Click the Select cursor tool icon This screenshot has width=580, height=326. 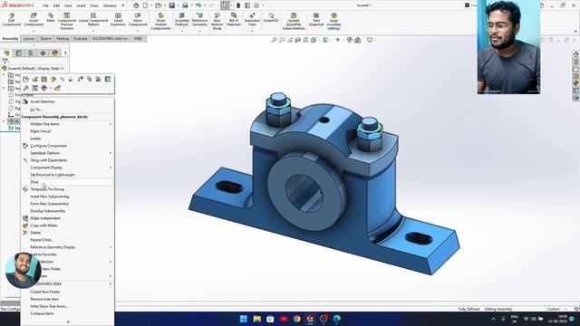(x=226, y=5)
